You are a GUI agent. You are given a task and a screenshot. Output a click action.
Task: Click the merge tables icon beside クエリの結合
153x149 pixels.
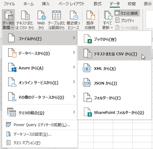click(11, 112)
